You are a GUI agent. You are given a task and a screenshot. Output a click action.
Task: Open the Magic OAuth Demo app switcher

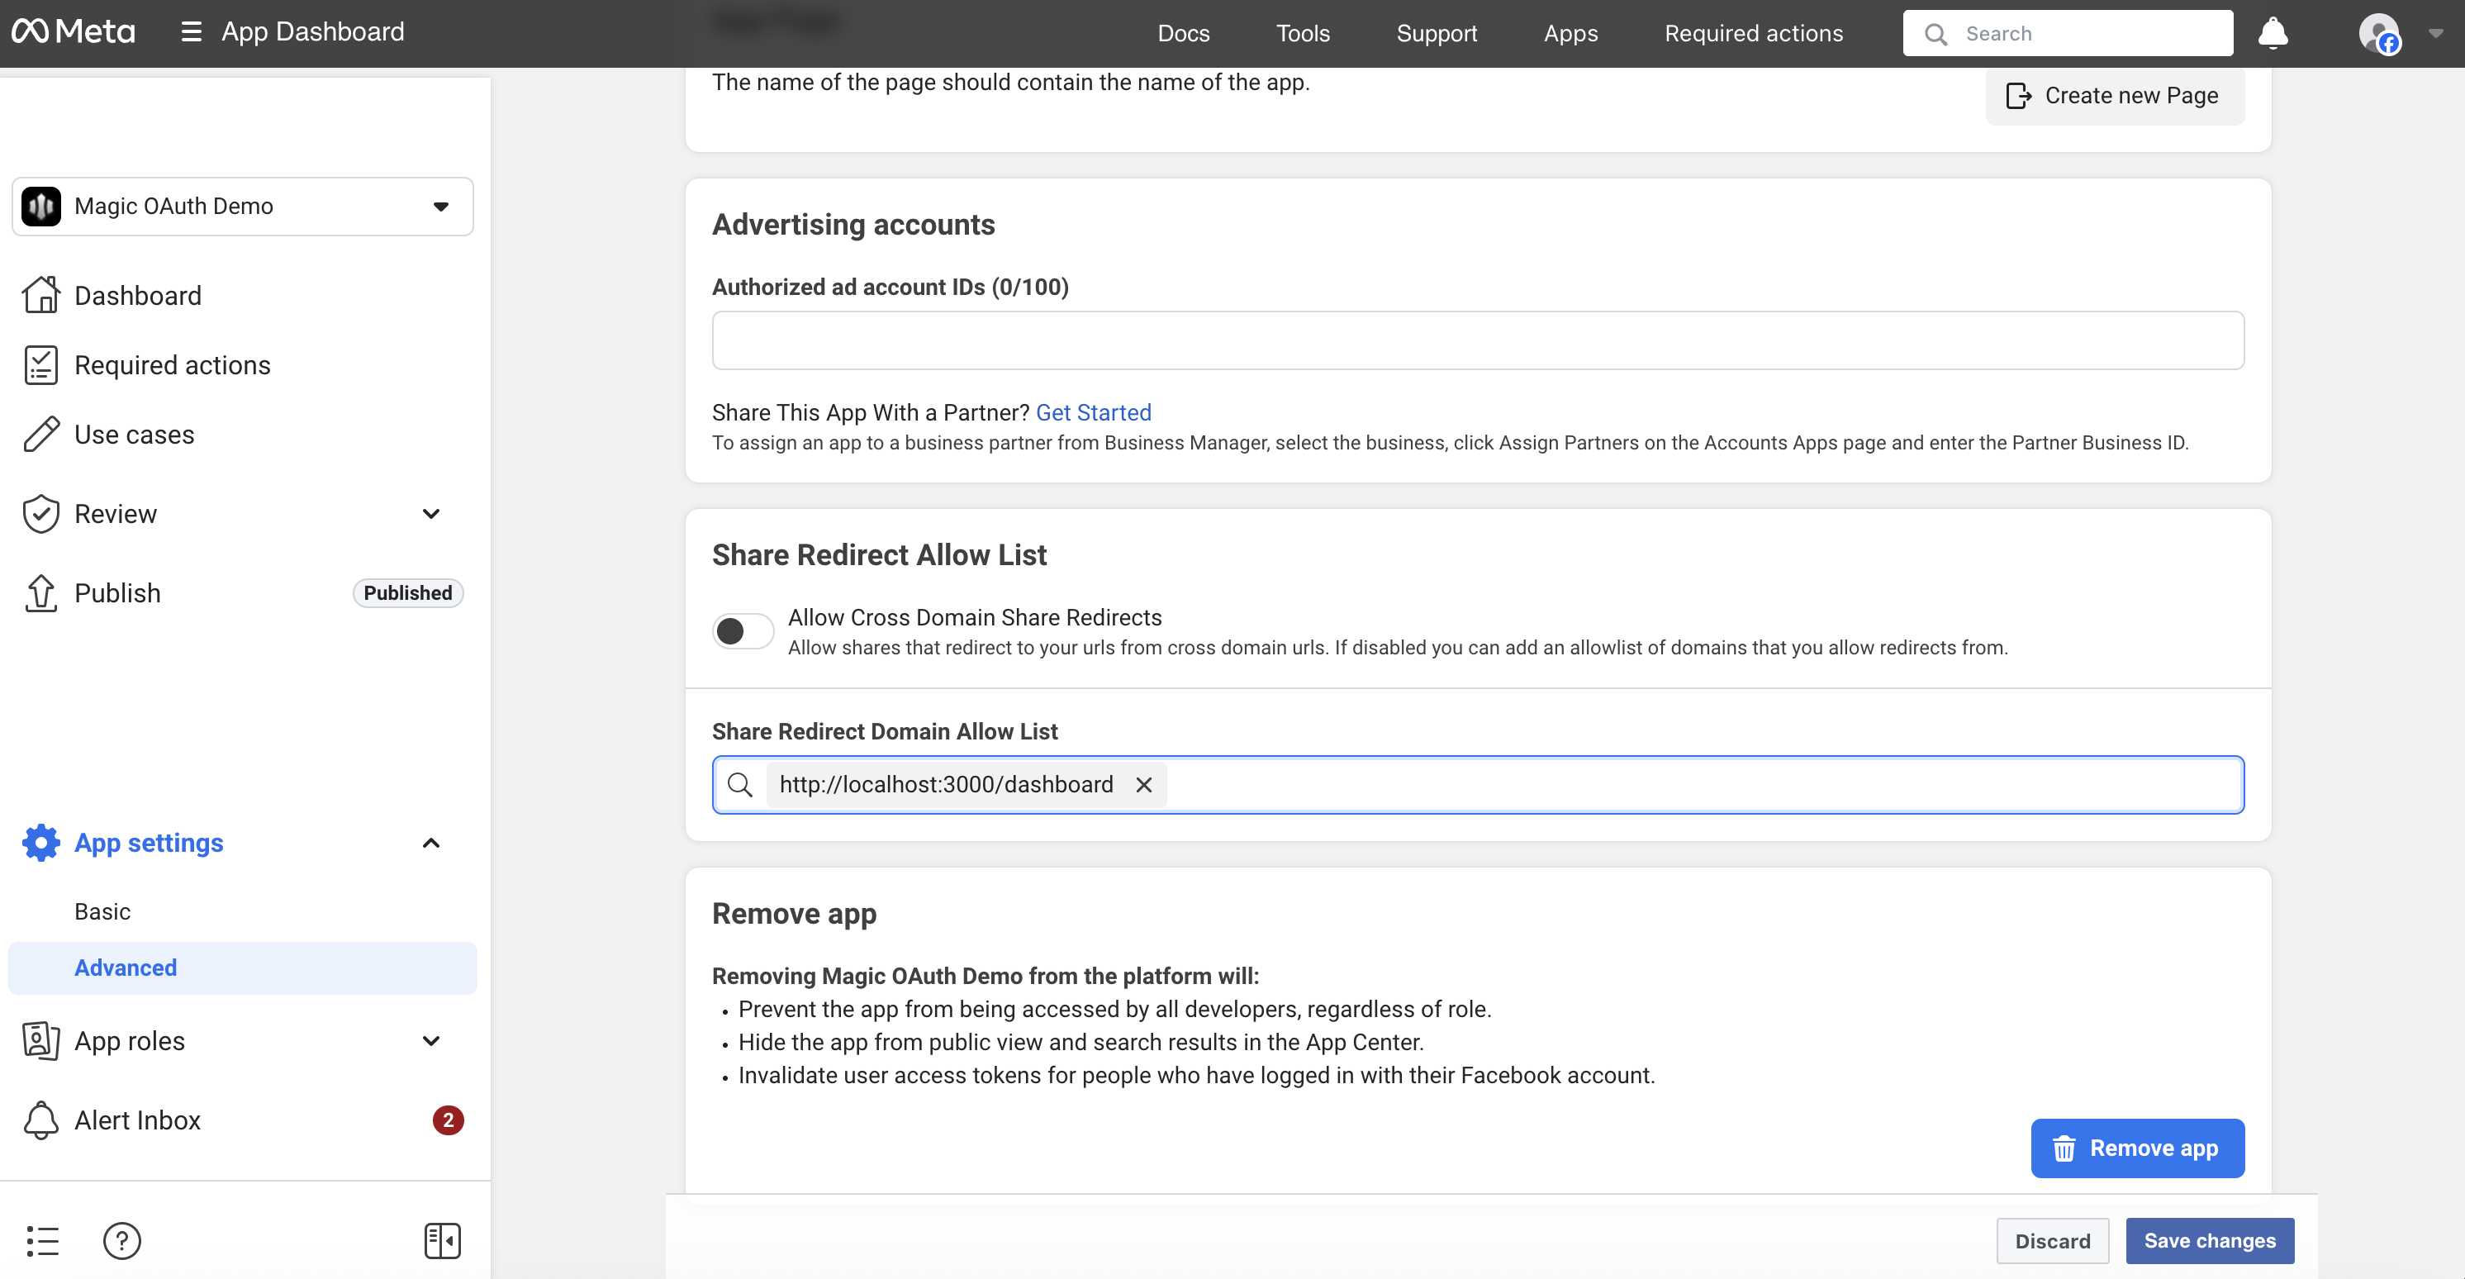pyautogui.click(x=440, y=206)
